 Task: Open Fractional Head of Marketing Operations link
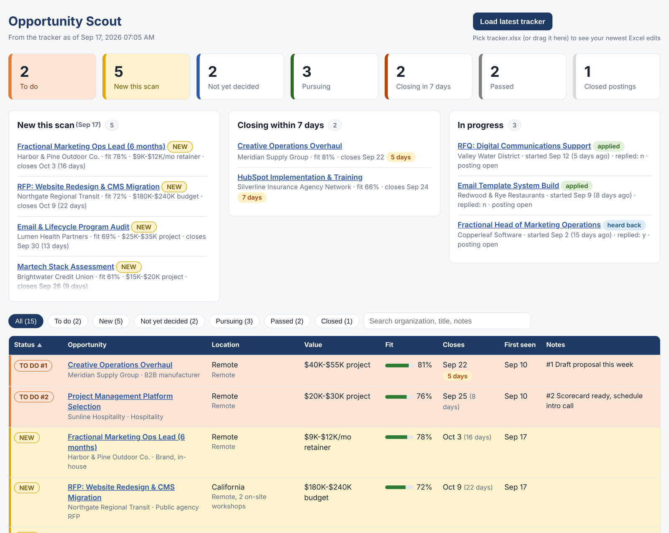point(529,225)
